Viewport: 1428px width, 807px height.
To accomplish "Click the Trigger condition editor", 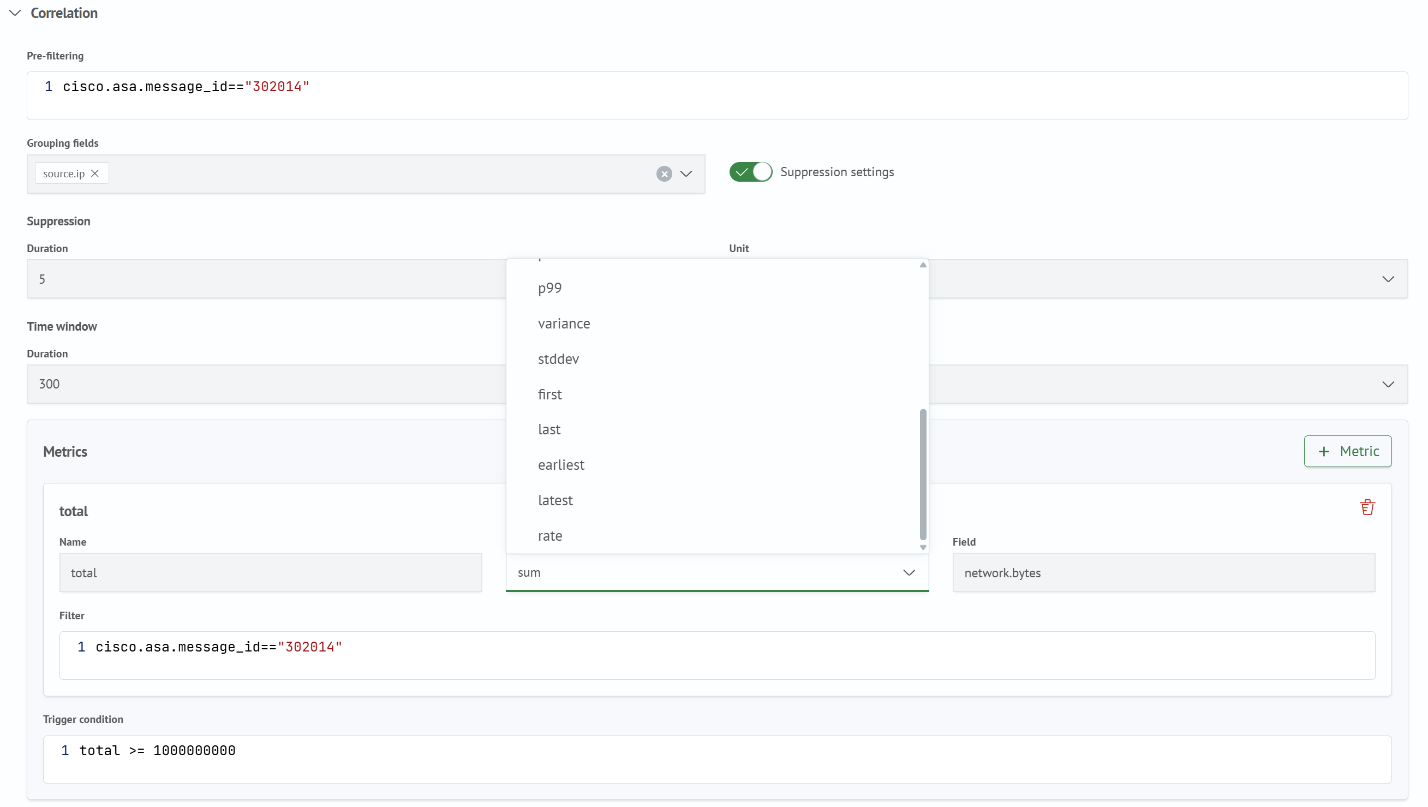I will point(718,760).
